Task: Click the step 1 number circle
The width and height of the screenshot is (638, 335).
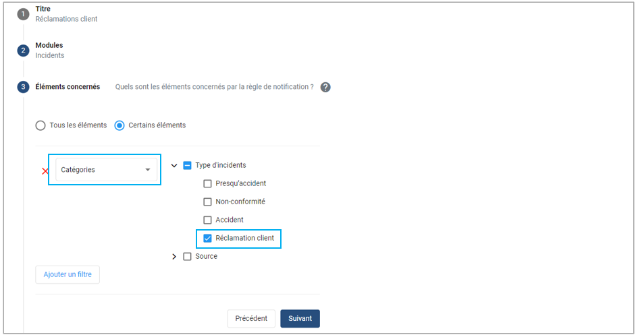Action: [23, 14]
